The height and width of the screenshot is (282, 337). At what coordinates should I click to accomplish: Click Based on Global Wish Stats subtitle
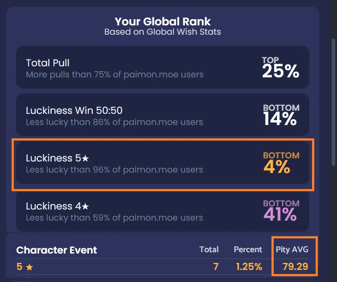pyautogui.click(x=162, y=32)
